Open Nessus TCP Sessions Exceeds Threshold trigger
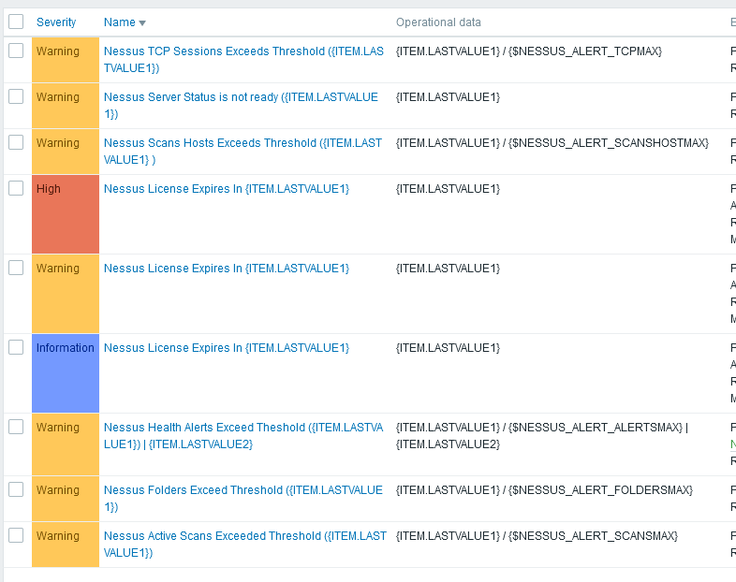 click(x=243, y=60)
